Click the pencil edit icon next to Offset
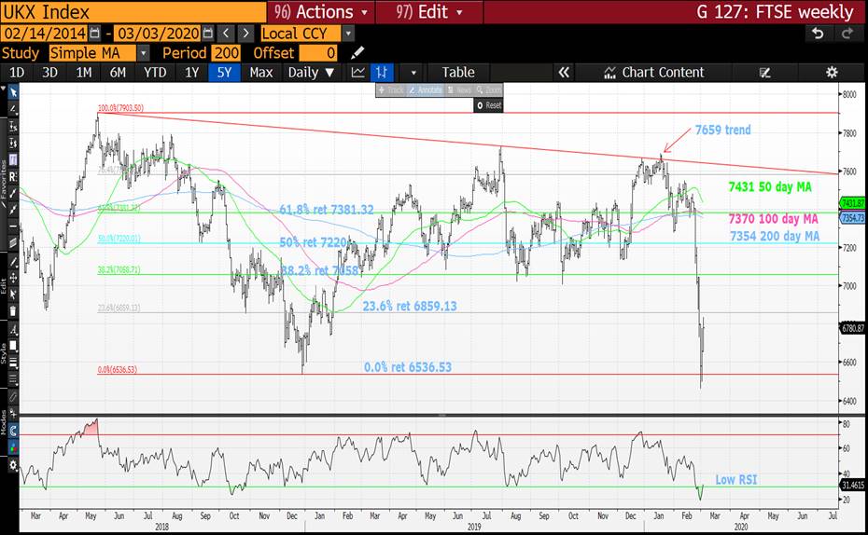The image size is (868, 535). tap(357, 53)
